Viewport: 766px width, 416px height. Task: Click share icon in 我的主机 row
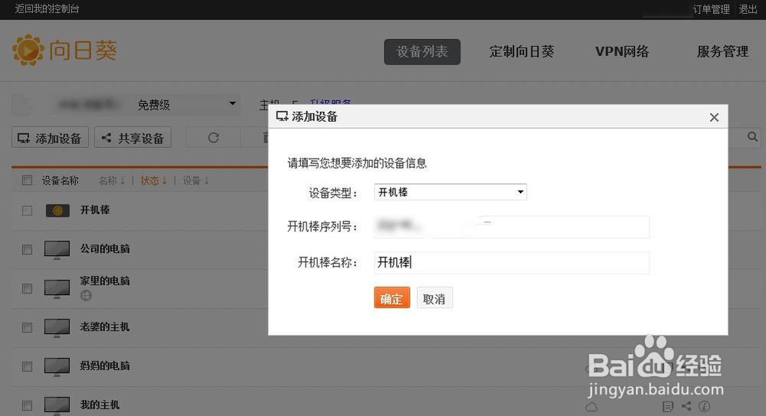click(686, 406)
